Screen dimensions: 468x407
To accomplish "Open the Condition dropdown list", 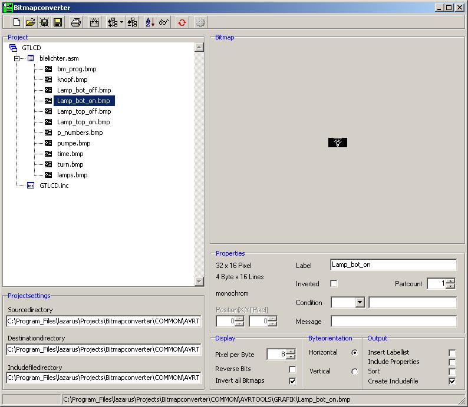I will (360, 303).
